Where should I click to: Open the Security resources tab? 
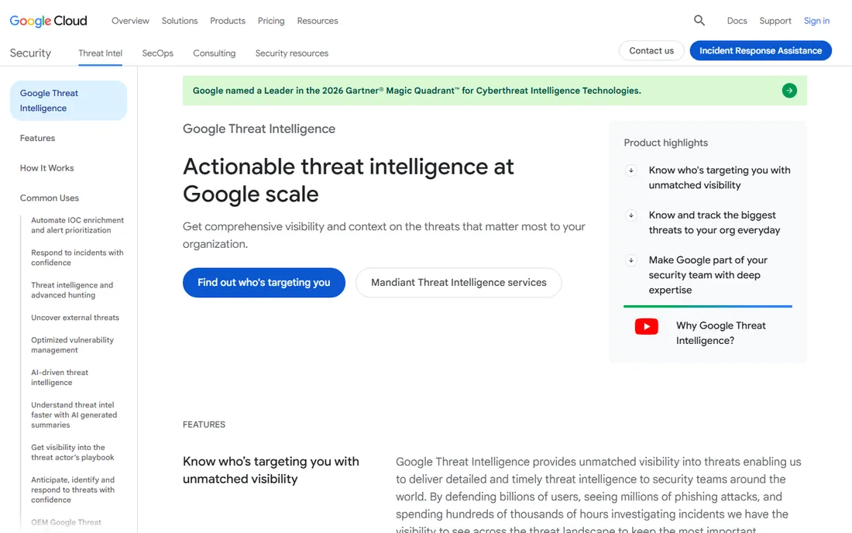(292, 53)
